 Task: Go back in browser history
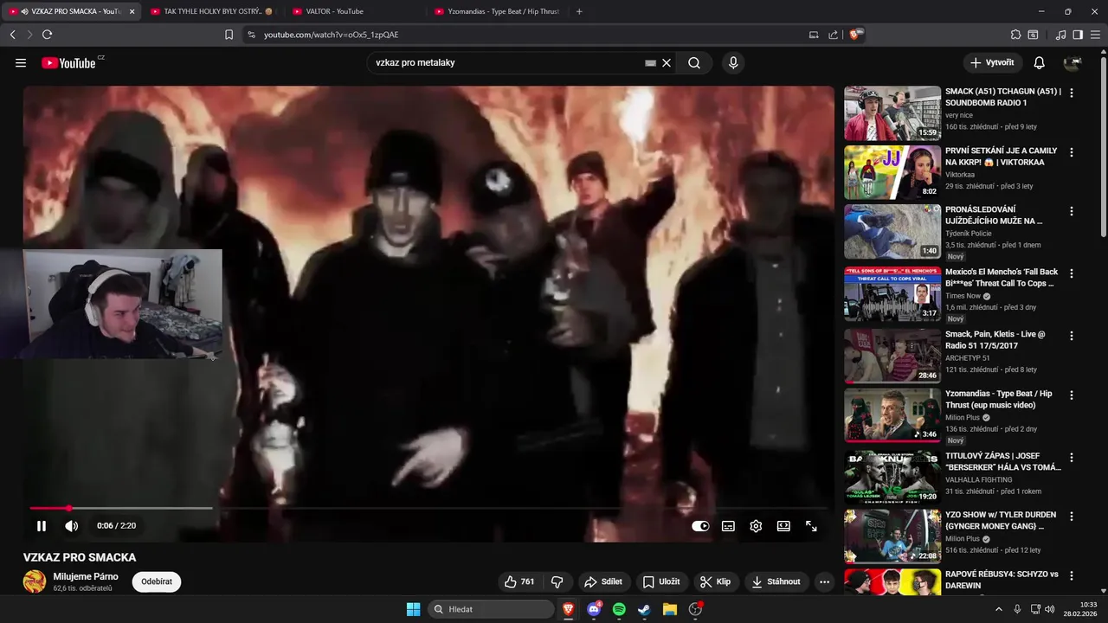pos(12,35)
